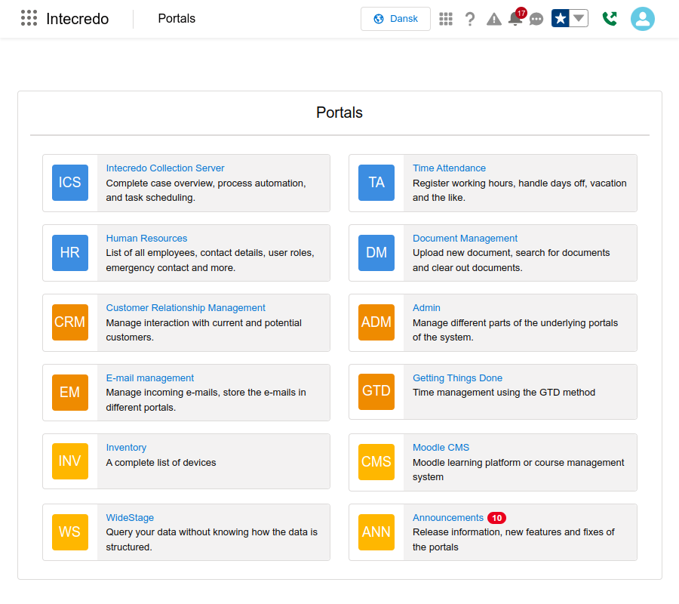Click the orange CRM portal tile
The height and width of the screenshot is (604, 679).
70,322
